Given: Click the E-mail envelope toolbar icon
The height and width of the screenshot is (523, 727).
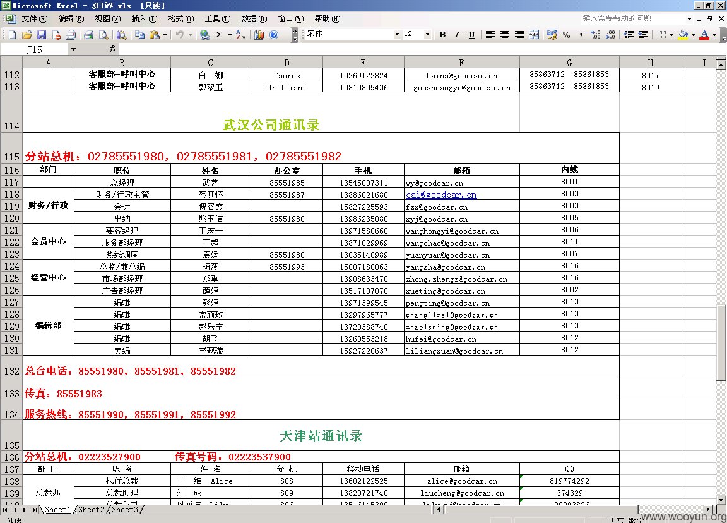Looking at the screenshot, I should point(71,35).
